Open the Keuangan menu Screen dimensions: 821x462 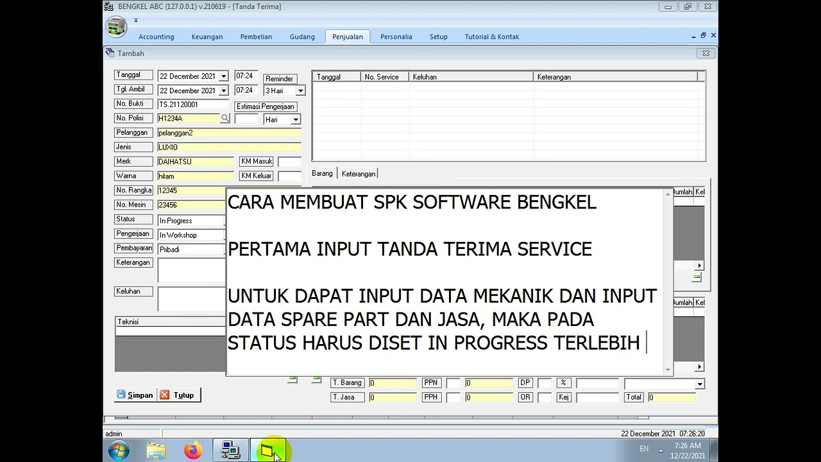207,37
